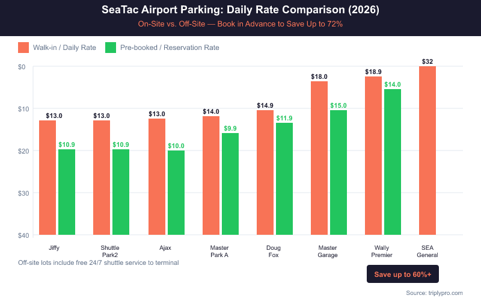Click Wally Premier's orange $18.9 bar
The width and height of the screenshot is (481, 301).
[x=373, y=155]
